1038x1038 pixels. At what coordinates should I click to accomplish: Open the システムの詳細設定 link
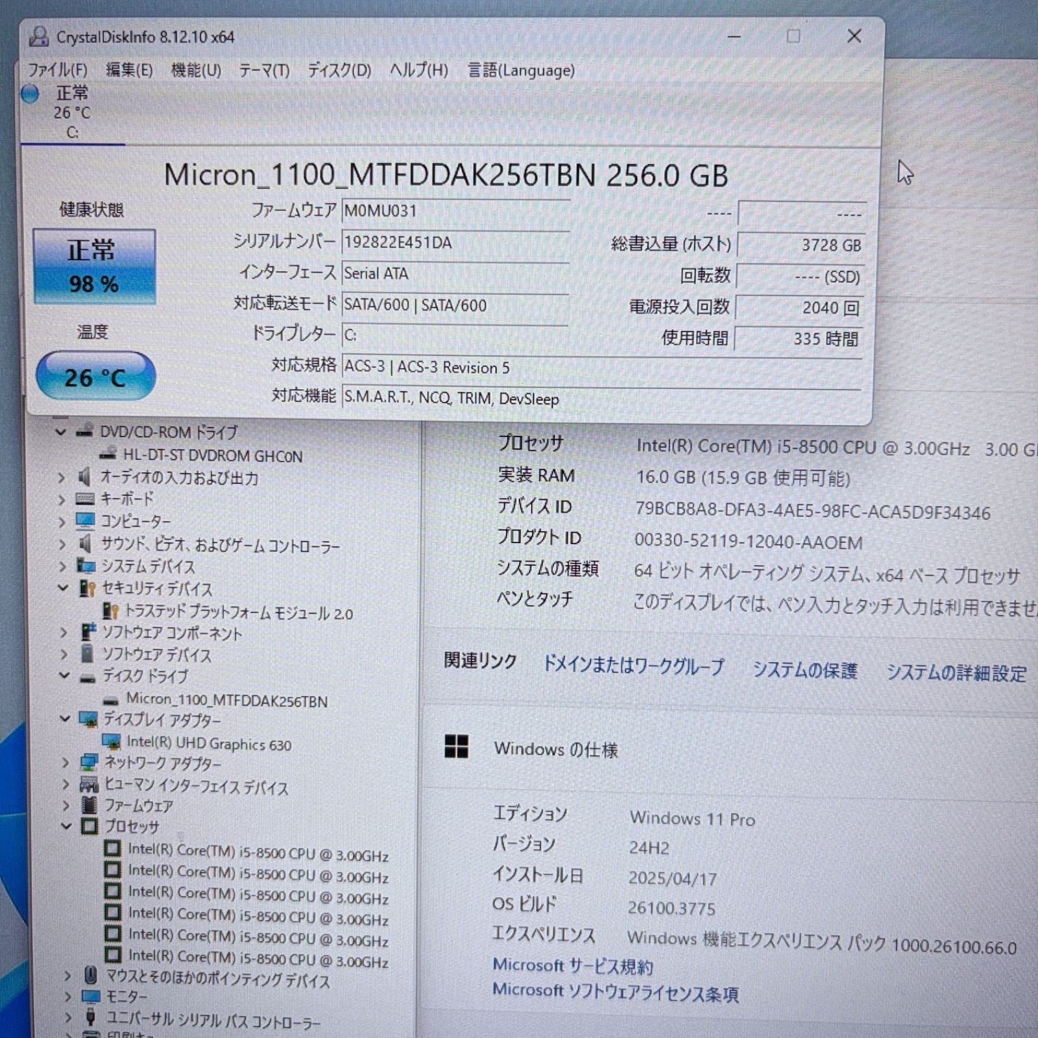(x=957, y=673)
